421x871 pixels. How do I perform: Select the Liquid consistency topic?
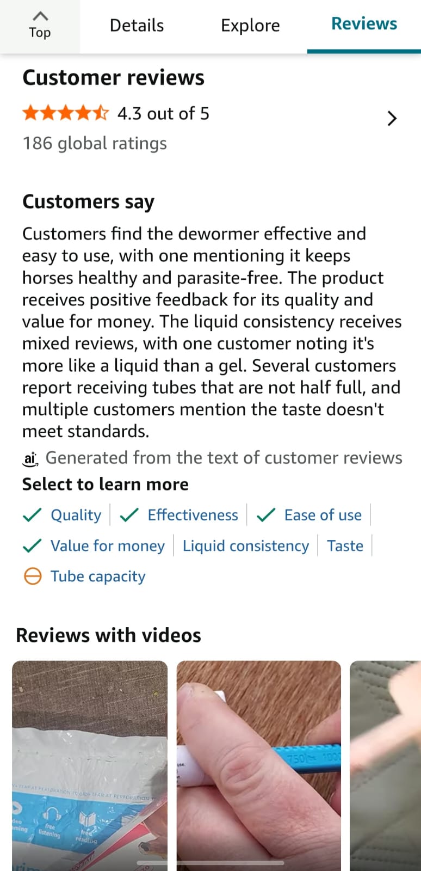245,545
